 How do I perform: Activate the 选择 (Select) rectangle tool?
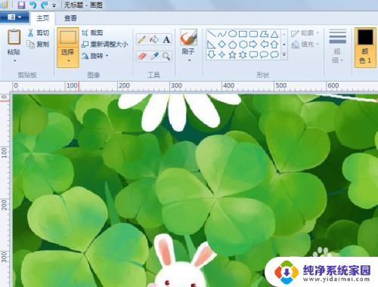(x=68, y=37)
